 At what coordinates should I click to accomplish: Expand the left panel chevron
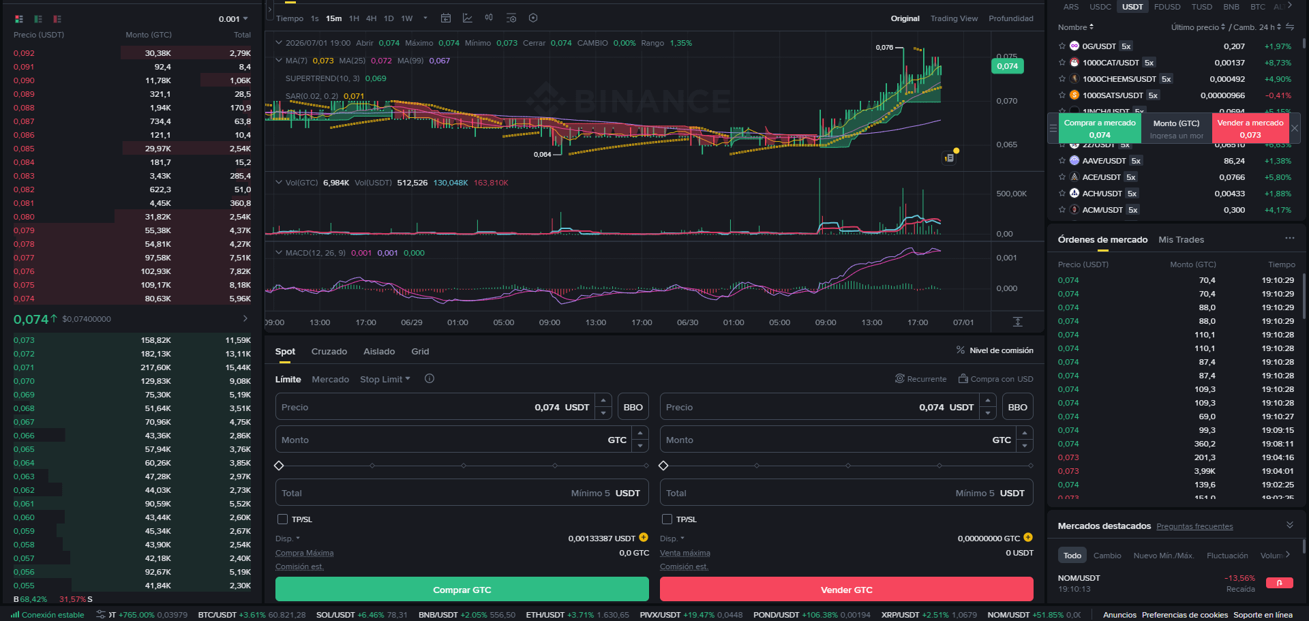click(x=270, y=10)
